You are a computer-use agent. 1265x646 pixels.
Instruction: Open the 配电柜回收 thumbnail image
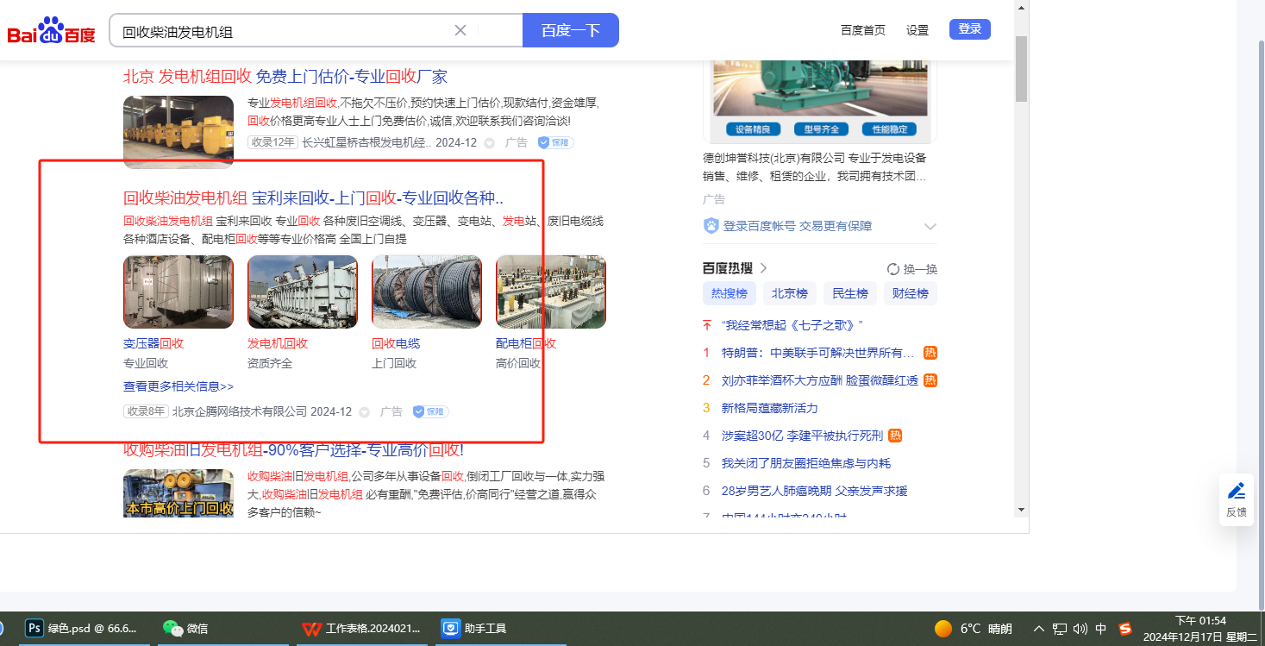[x=551, y=292]
